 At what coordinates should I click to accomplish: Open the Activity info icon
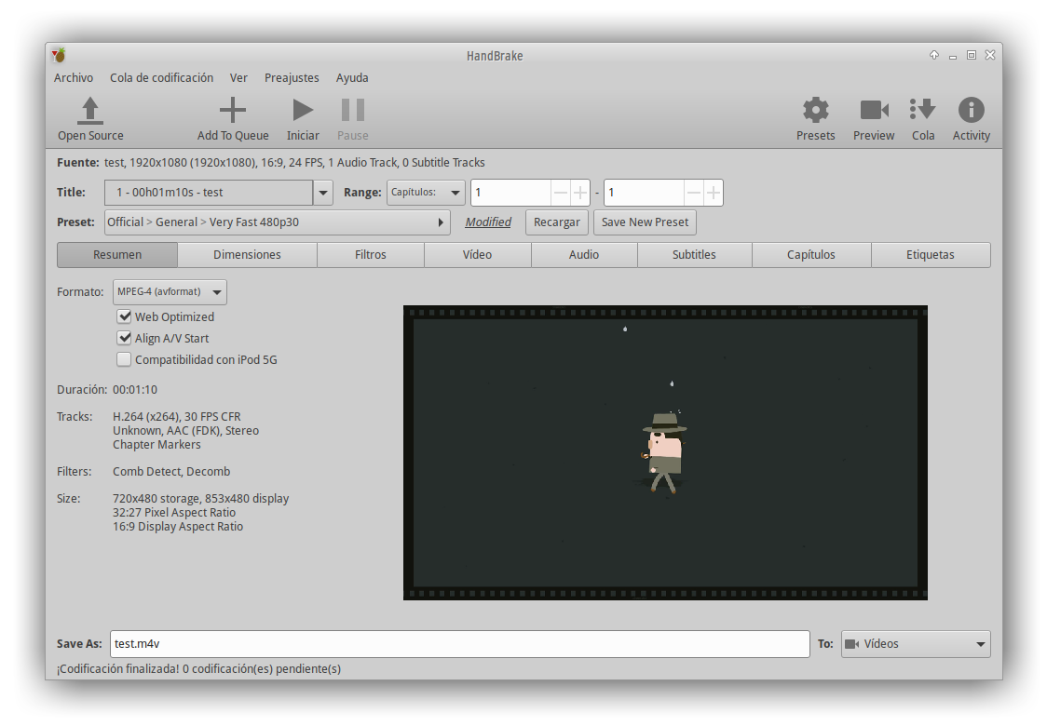pos(971,111)
